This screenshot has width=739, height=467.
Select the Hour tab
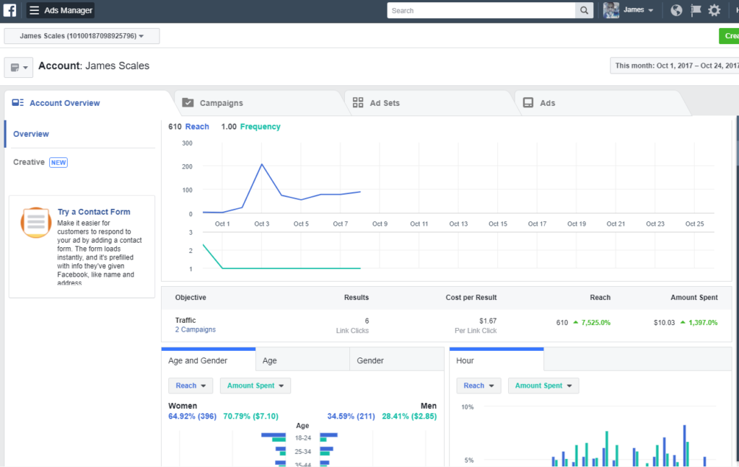click(497, 360)
